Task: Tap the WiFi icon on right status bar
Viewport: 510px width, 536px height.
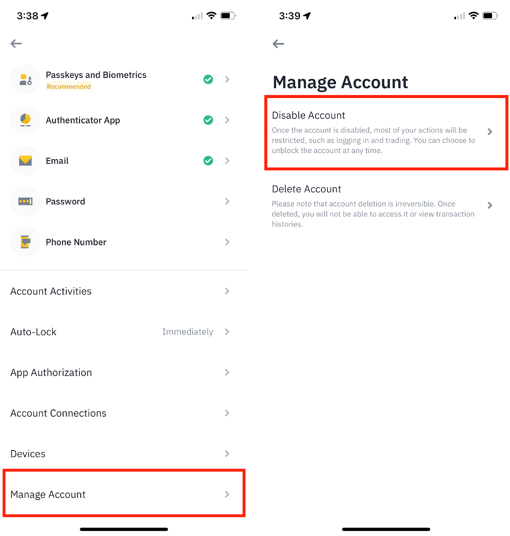Action: tap(473, 15)
